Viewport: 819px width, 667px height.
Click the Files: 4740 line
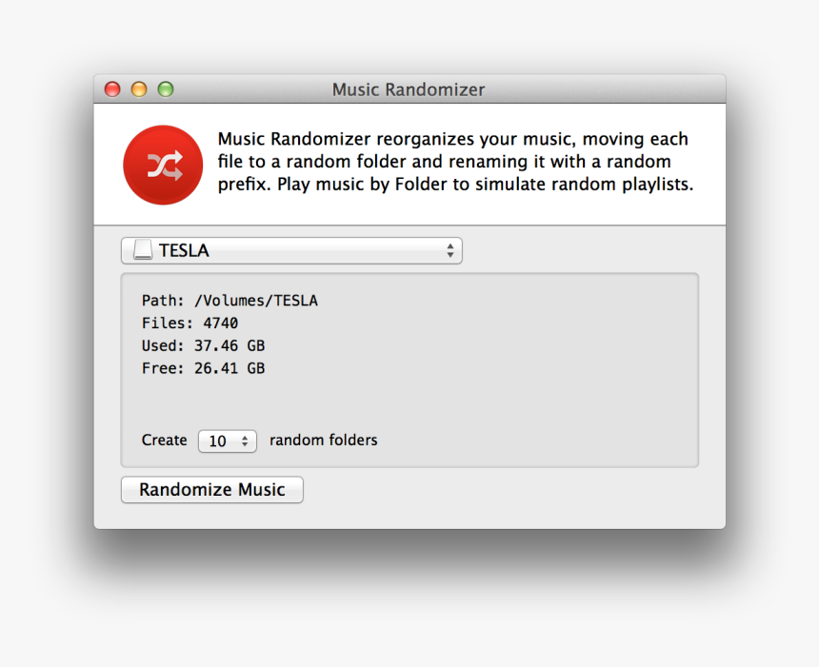[x=190, y=324]
